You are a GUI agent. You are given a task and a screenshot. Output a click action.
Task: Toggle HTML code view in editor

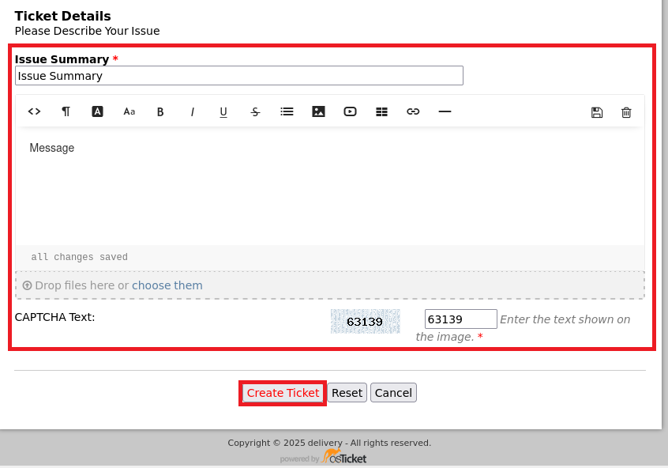coord(34,111)
